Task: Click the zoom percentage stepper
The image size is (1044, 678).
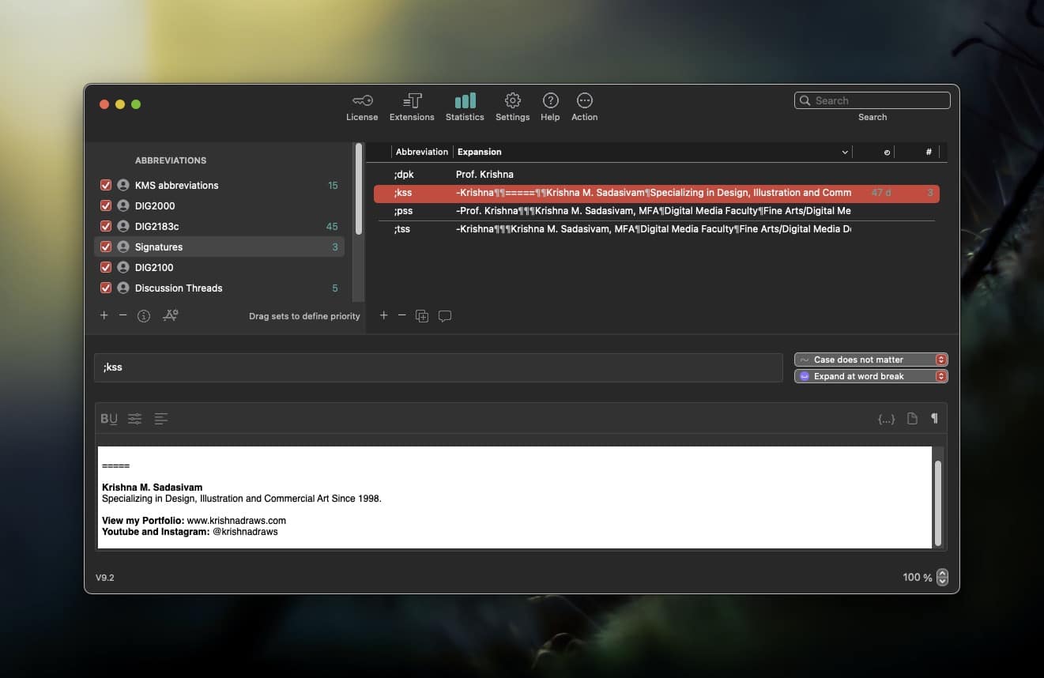Action: coord(941,578)
